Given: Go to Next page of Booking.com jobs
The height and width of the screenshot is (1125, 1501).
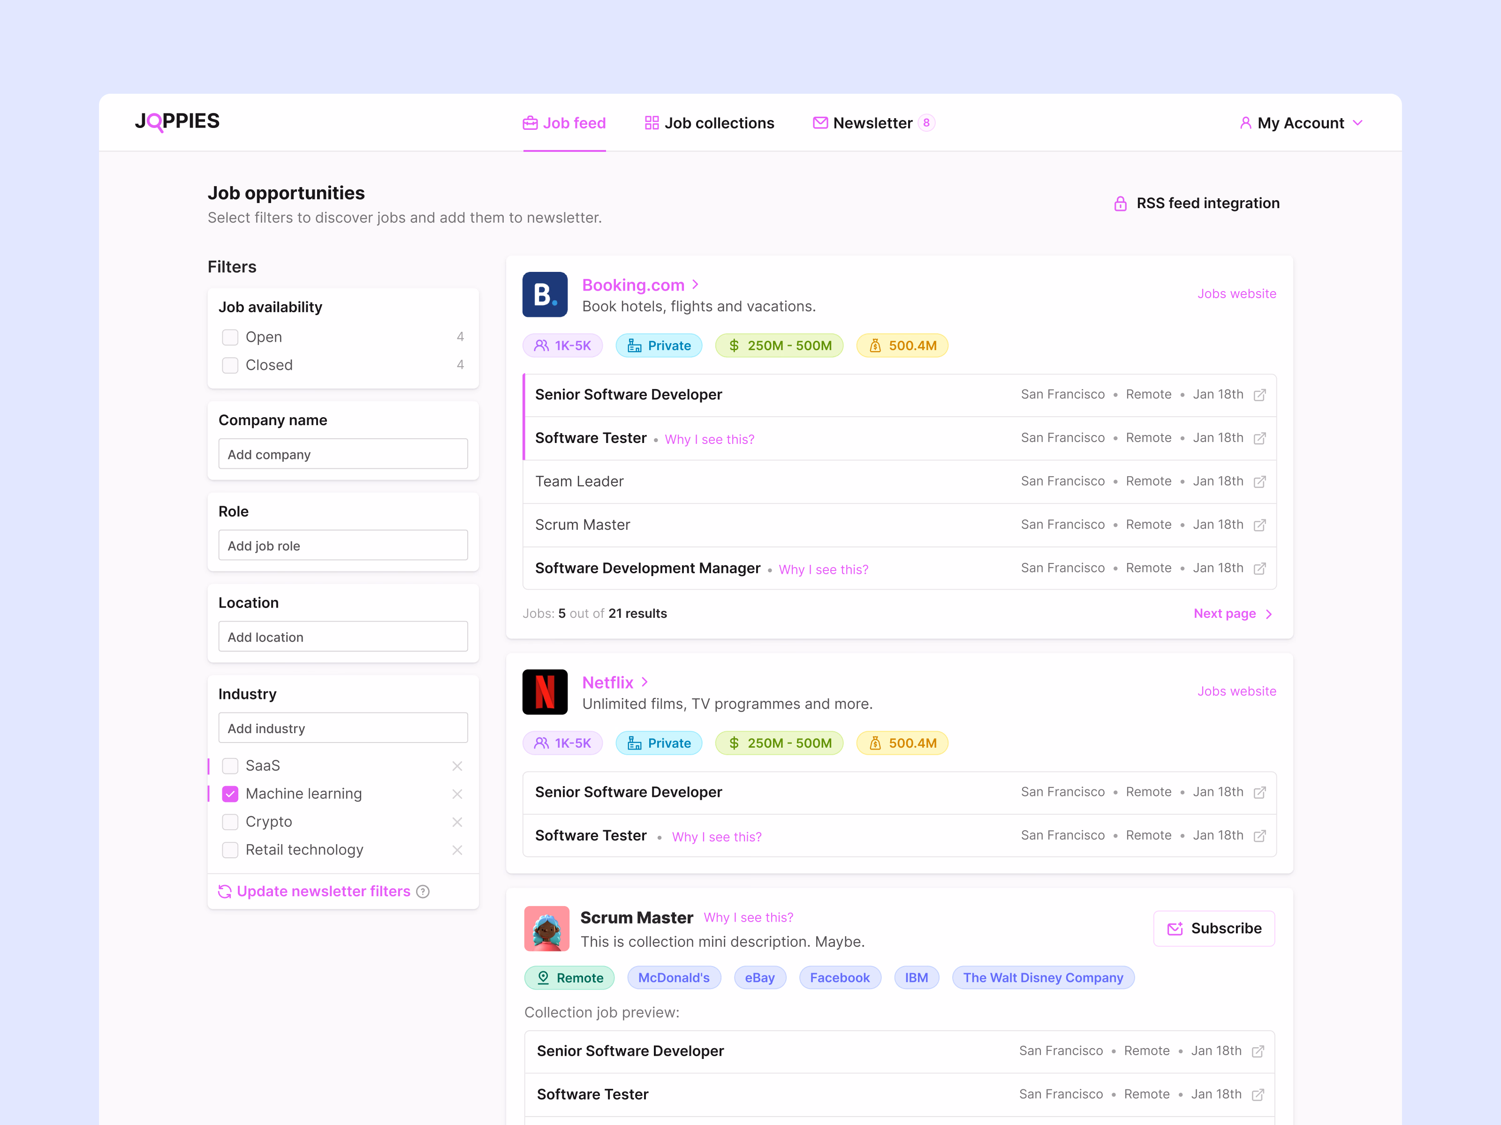Looking at the screenshot, I should tap(1232, 614).
